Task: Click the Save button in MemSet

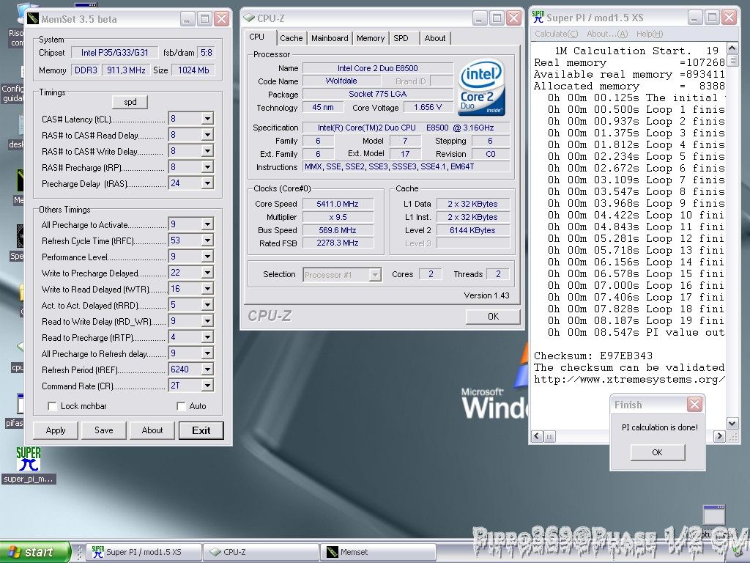Action: 104,430
